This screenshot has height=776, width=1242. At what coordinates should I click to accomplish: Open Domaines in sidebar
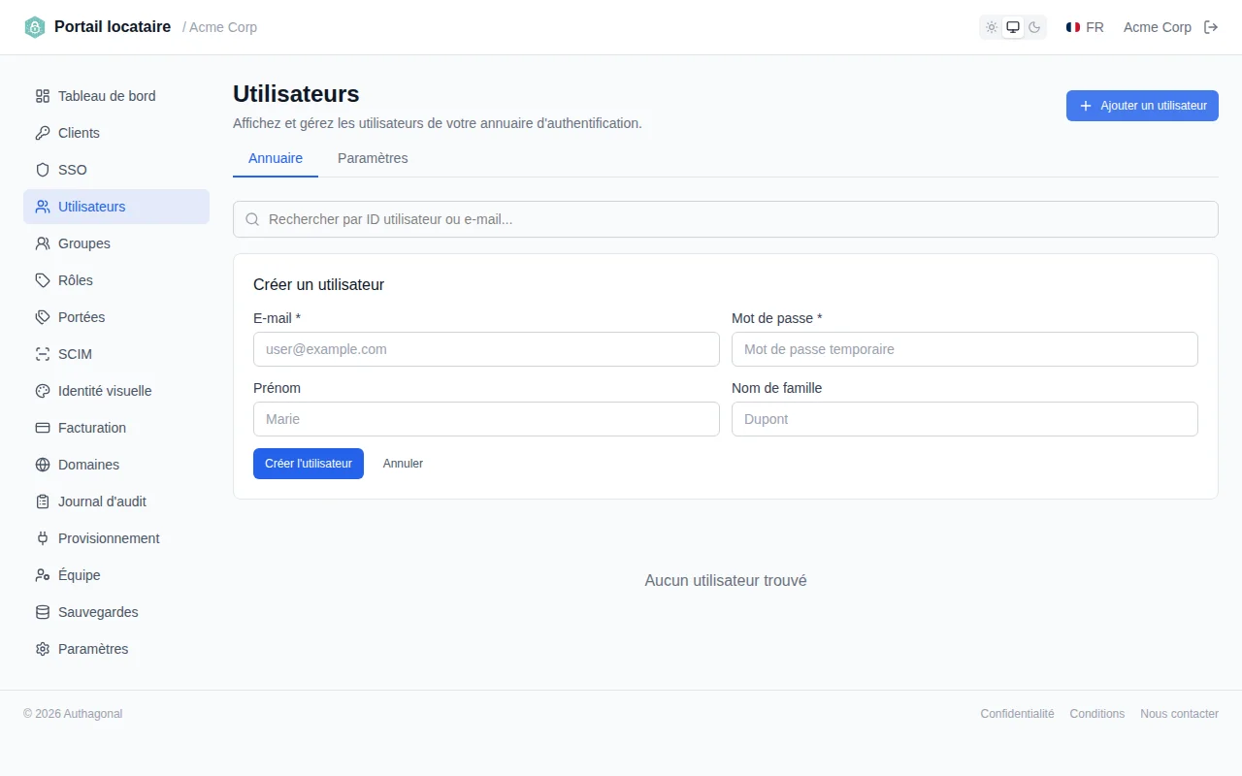pos(116,465)
